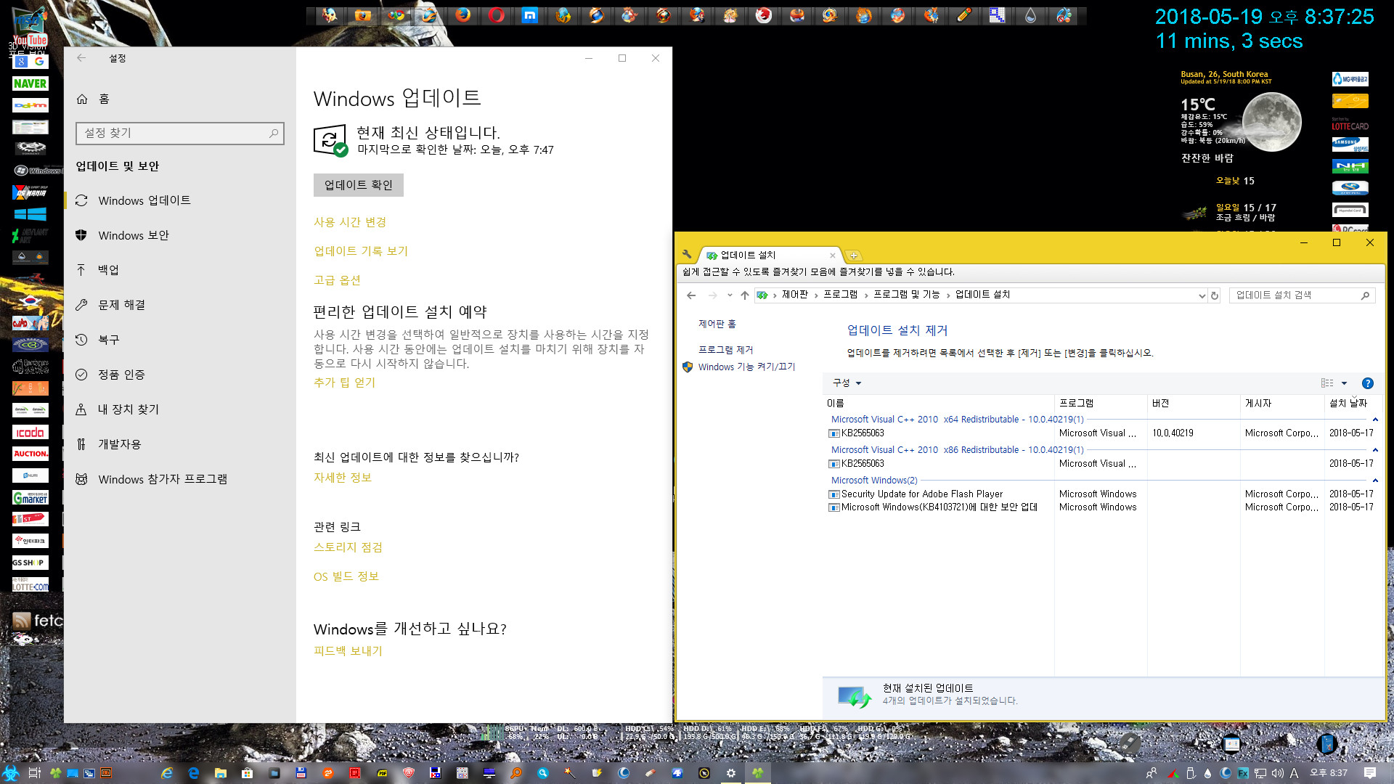1394x784 pixels.
Task: Select Windows 보안 in sidebar
Action: (180, 235)
